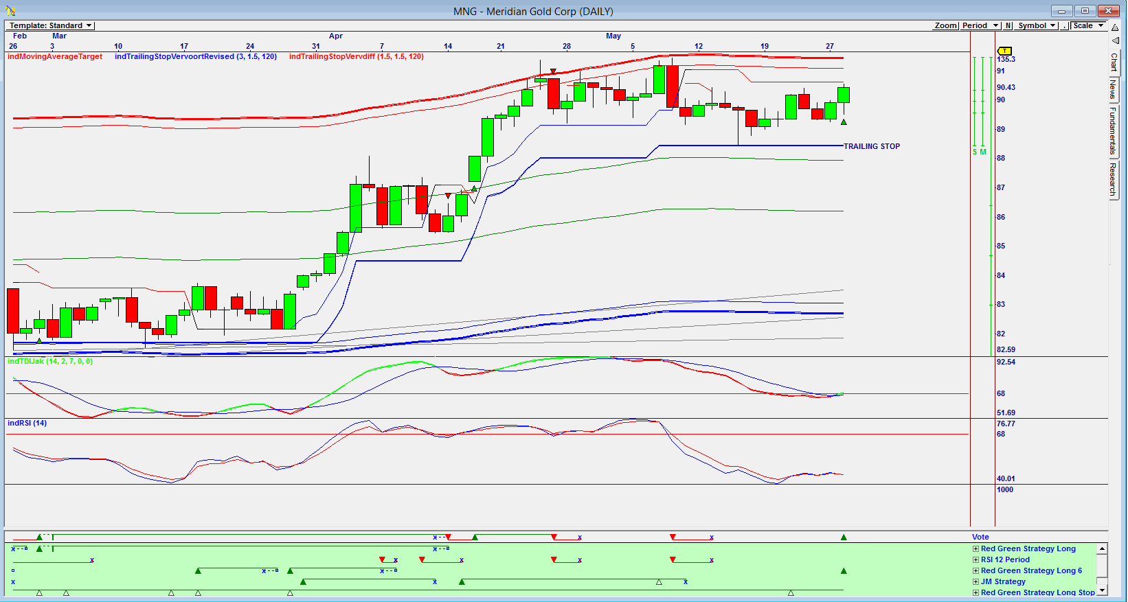
Task: Click strategy list scroll down arrow
Action: [1102, 590]
